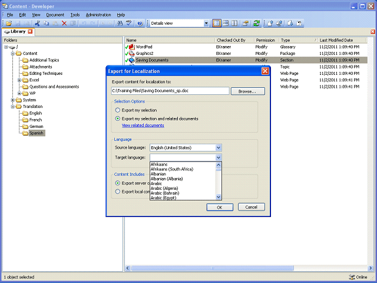The width and height of the screenshot is (377, 283).
Task: Click the Redo arrow toolbar icon
Action: pyautogui.click(x=93, y=24)
